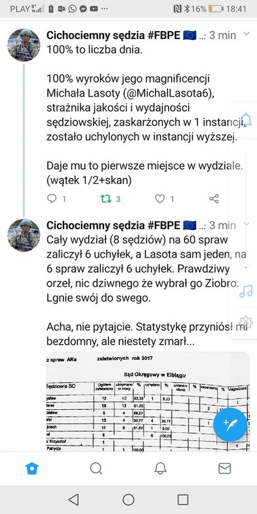The width and height of the screenshot is (257, 514).
Task: Tap the Android back navigation button
Action: [74, 500]
